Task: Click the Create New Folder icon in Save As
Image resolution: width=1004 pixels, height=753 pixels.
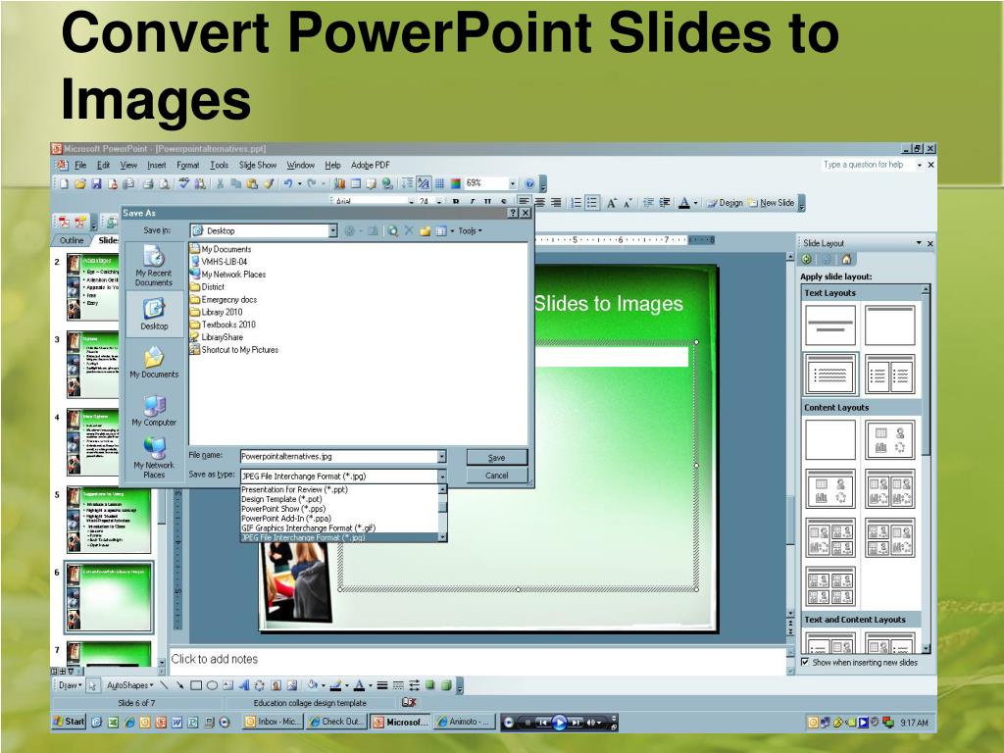Action: click(425, 230)
